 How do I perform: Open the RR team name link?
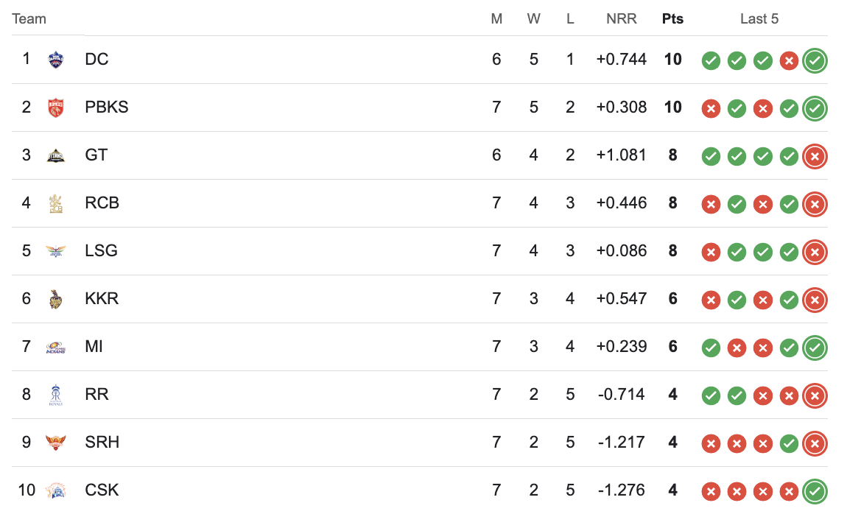point(96,394)
